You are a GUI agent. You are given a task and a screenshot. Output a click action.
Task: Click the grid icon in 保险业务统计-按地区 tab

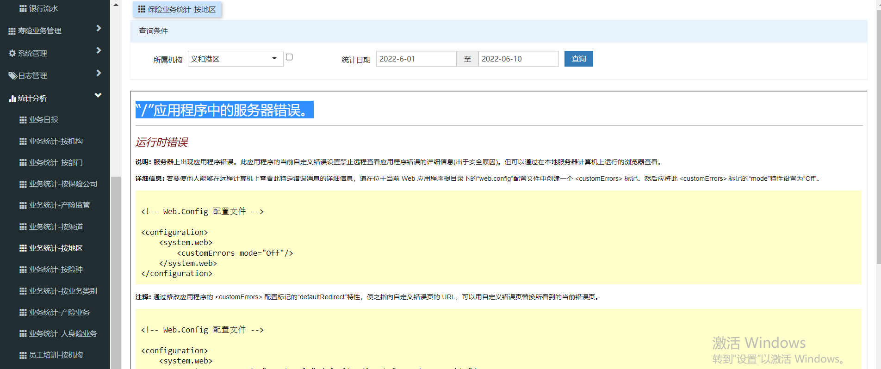pyautogui.click(x=142, y=9)
